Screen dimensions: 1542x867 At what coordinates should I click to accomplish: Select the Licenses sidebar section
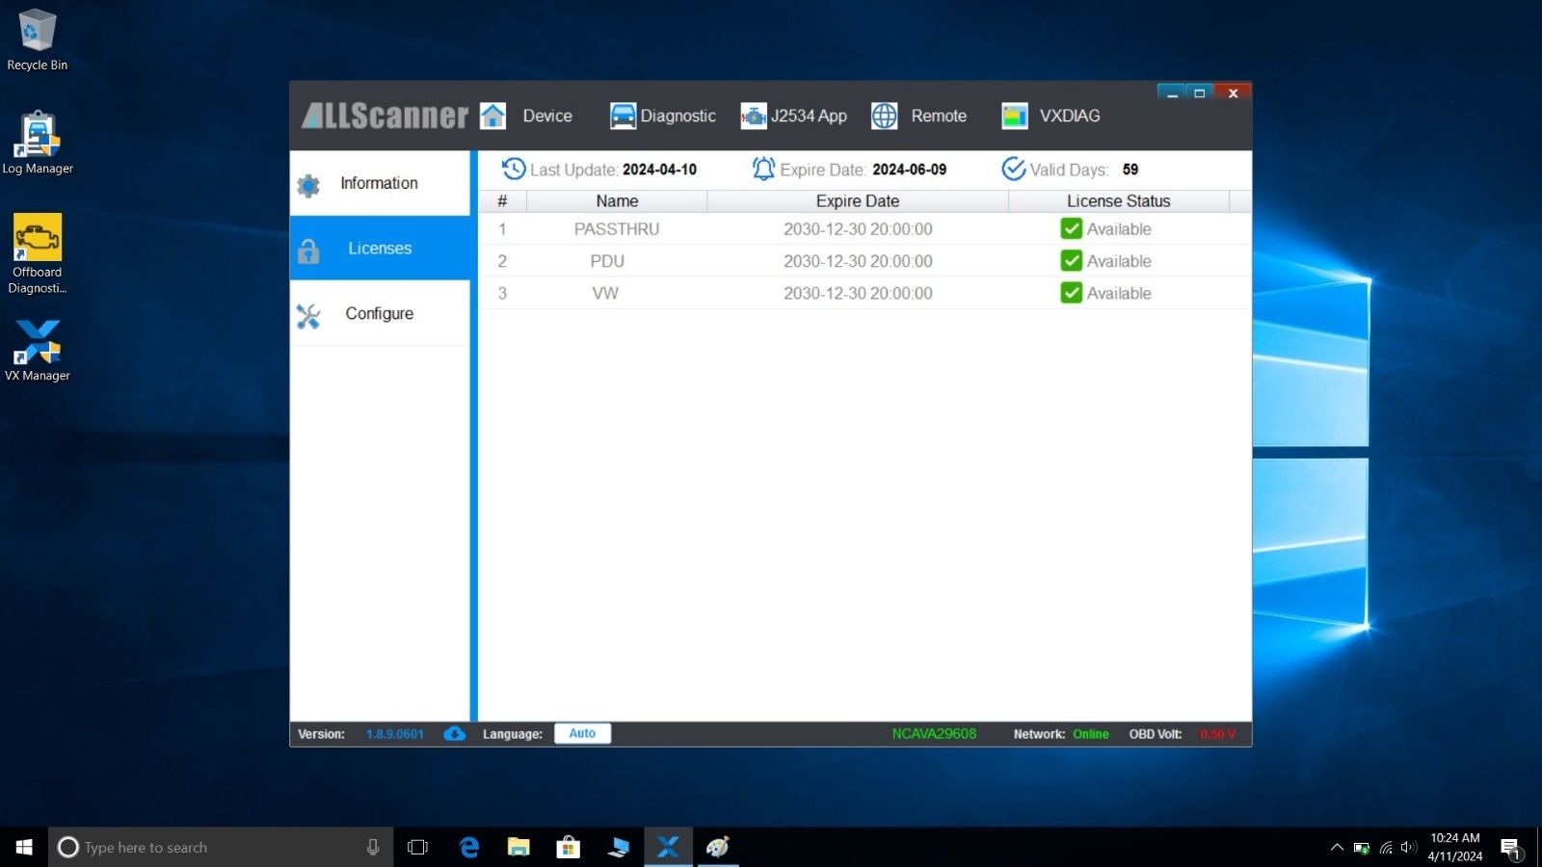click(380, 248)
